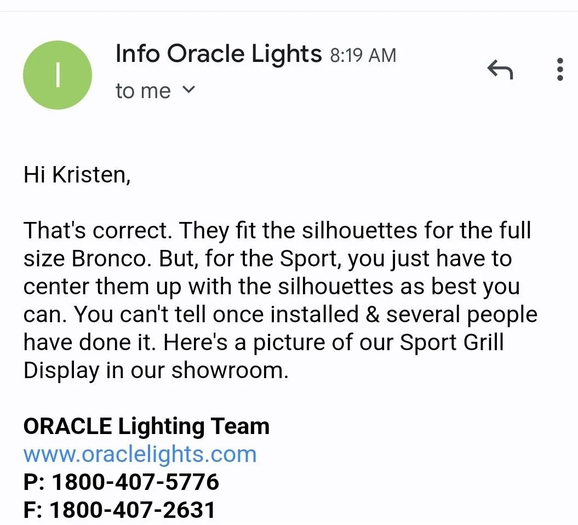578x525 pixels.
Task: Select the greeting line 'Hi Kristen,'
Action: pos(76,174)
